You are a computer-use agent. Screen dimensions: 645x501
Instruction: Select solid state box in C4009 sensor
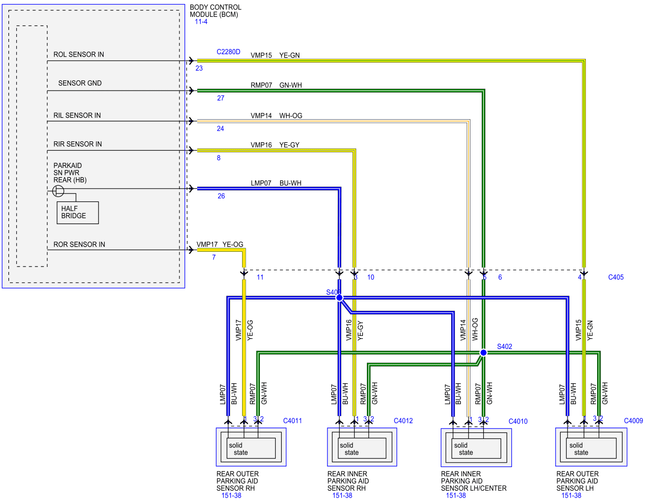(591, 448)
